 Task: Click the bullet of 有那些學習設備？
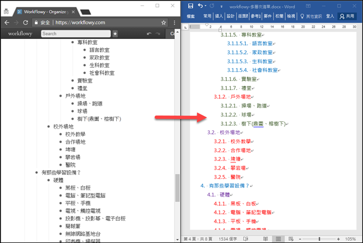click(36, 172)
